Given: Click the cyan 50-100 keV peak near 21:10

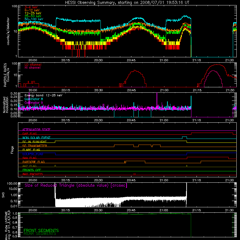Looking at the screenshot, I should tap(185, 16).
